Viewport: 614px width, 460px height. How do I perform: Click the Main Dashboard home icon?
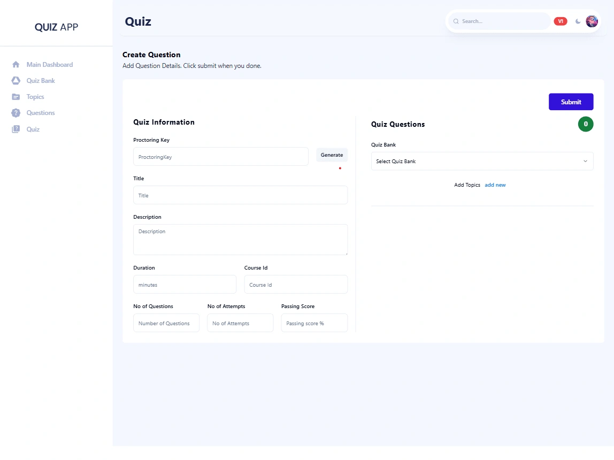pos(16,65)
